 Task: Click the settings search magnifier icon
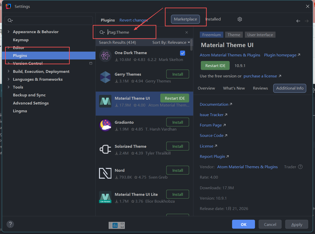coord(10,20)
